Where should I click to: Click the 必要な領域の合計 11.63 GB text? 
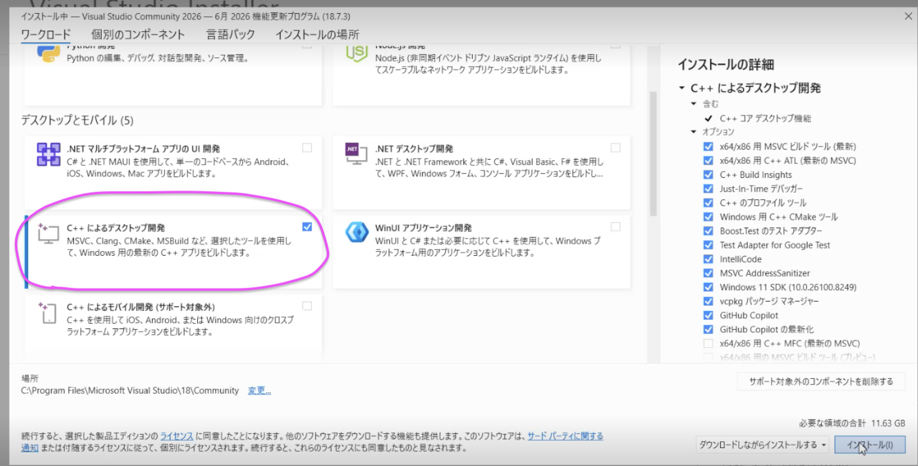(x=852, y=423)
